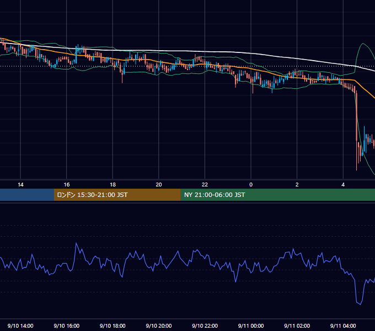Screen dimensions: 375x331
Task: Click the 9/10 14:00 time label
Action: point(20,325)
